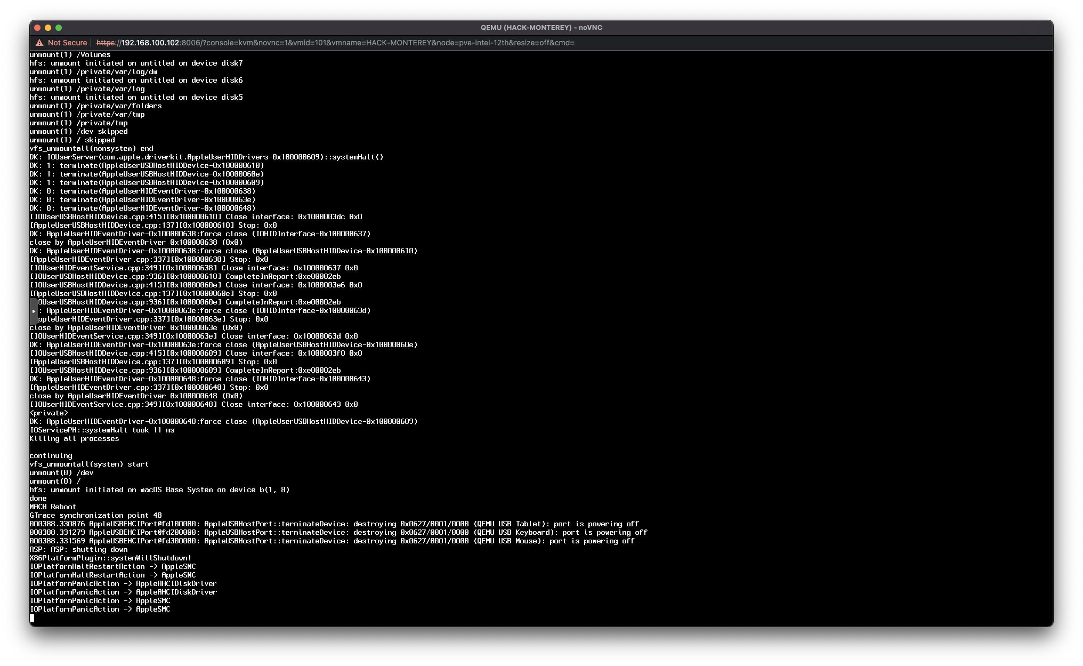
Task: Click the 'vfs_unmountall(system) start' line
Action: coord(89,464)
